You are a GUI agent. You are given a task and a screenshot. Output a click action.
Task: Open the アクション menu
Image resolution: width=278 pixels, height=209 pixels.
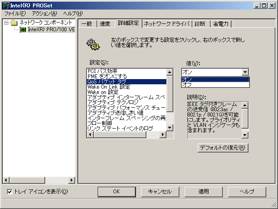(x=44, y=13)
